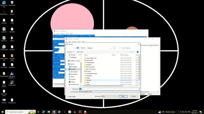Image resolution: width=204 pixels, height=114 pixels.
Task: Open the Encoding dropdown showing UTF-8
Action: click(109, 96)
